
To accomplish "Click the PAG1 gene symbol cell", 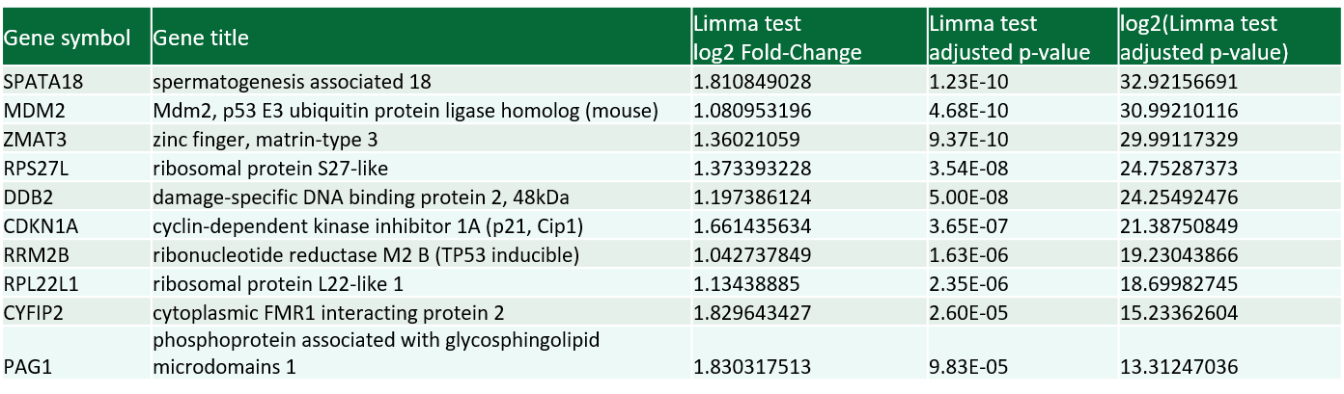I will [29, 366].
